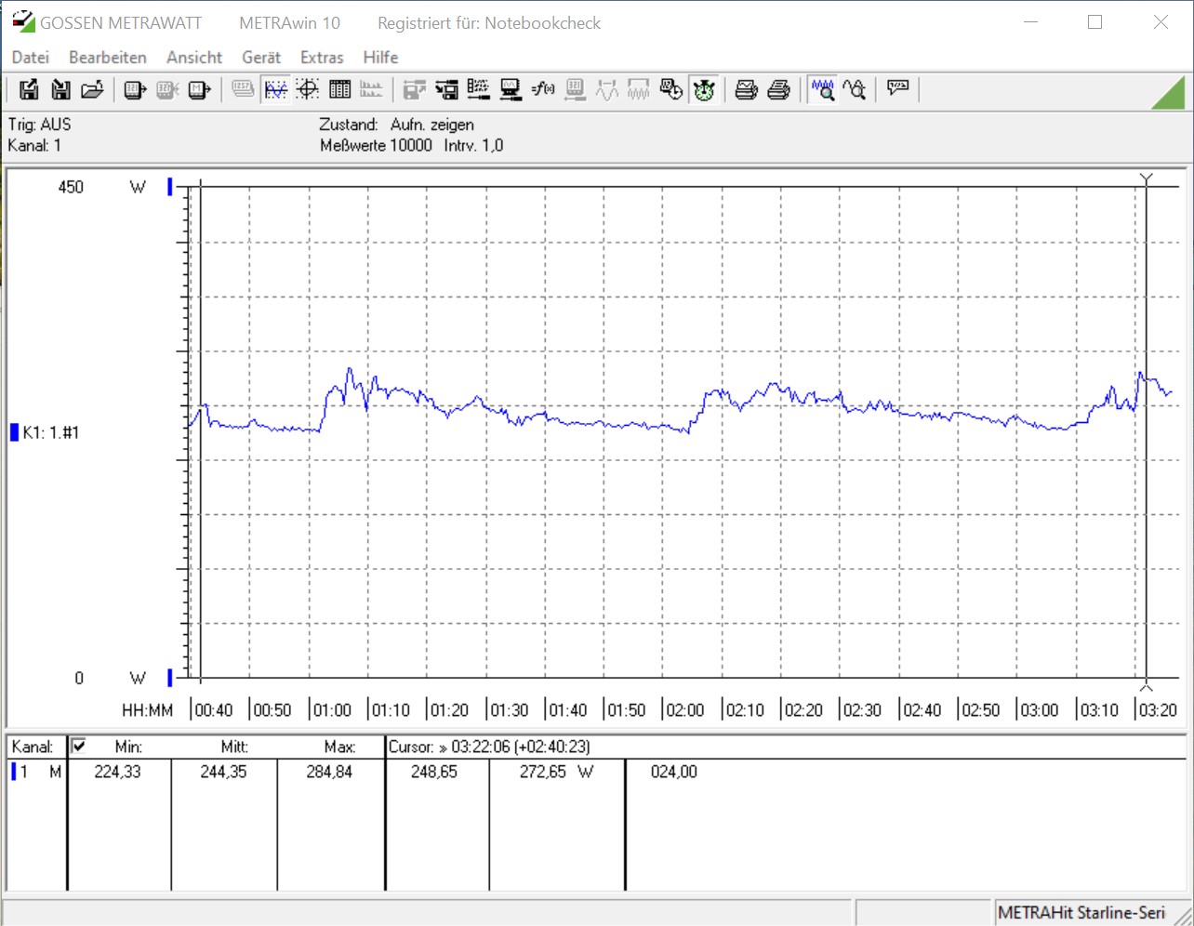
Task: Click the Max value 284,84
Action: (x=329, y=772)
